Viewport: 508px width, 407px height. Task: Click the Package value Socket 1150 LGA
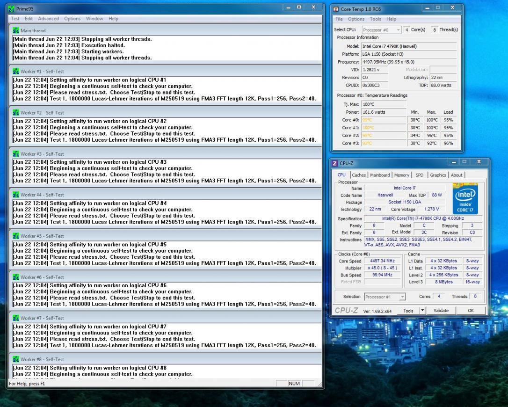pyautogui.click(x=405, y=202)
